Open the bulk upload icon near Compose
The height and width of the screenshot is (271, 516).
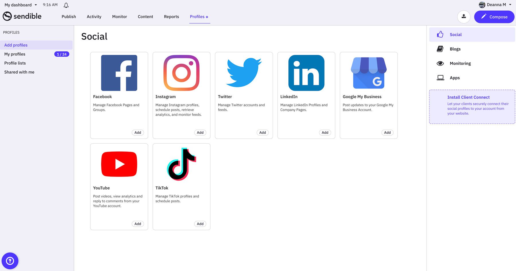pos(464,17)
